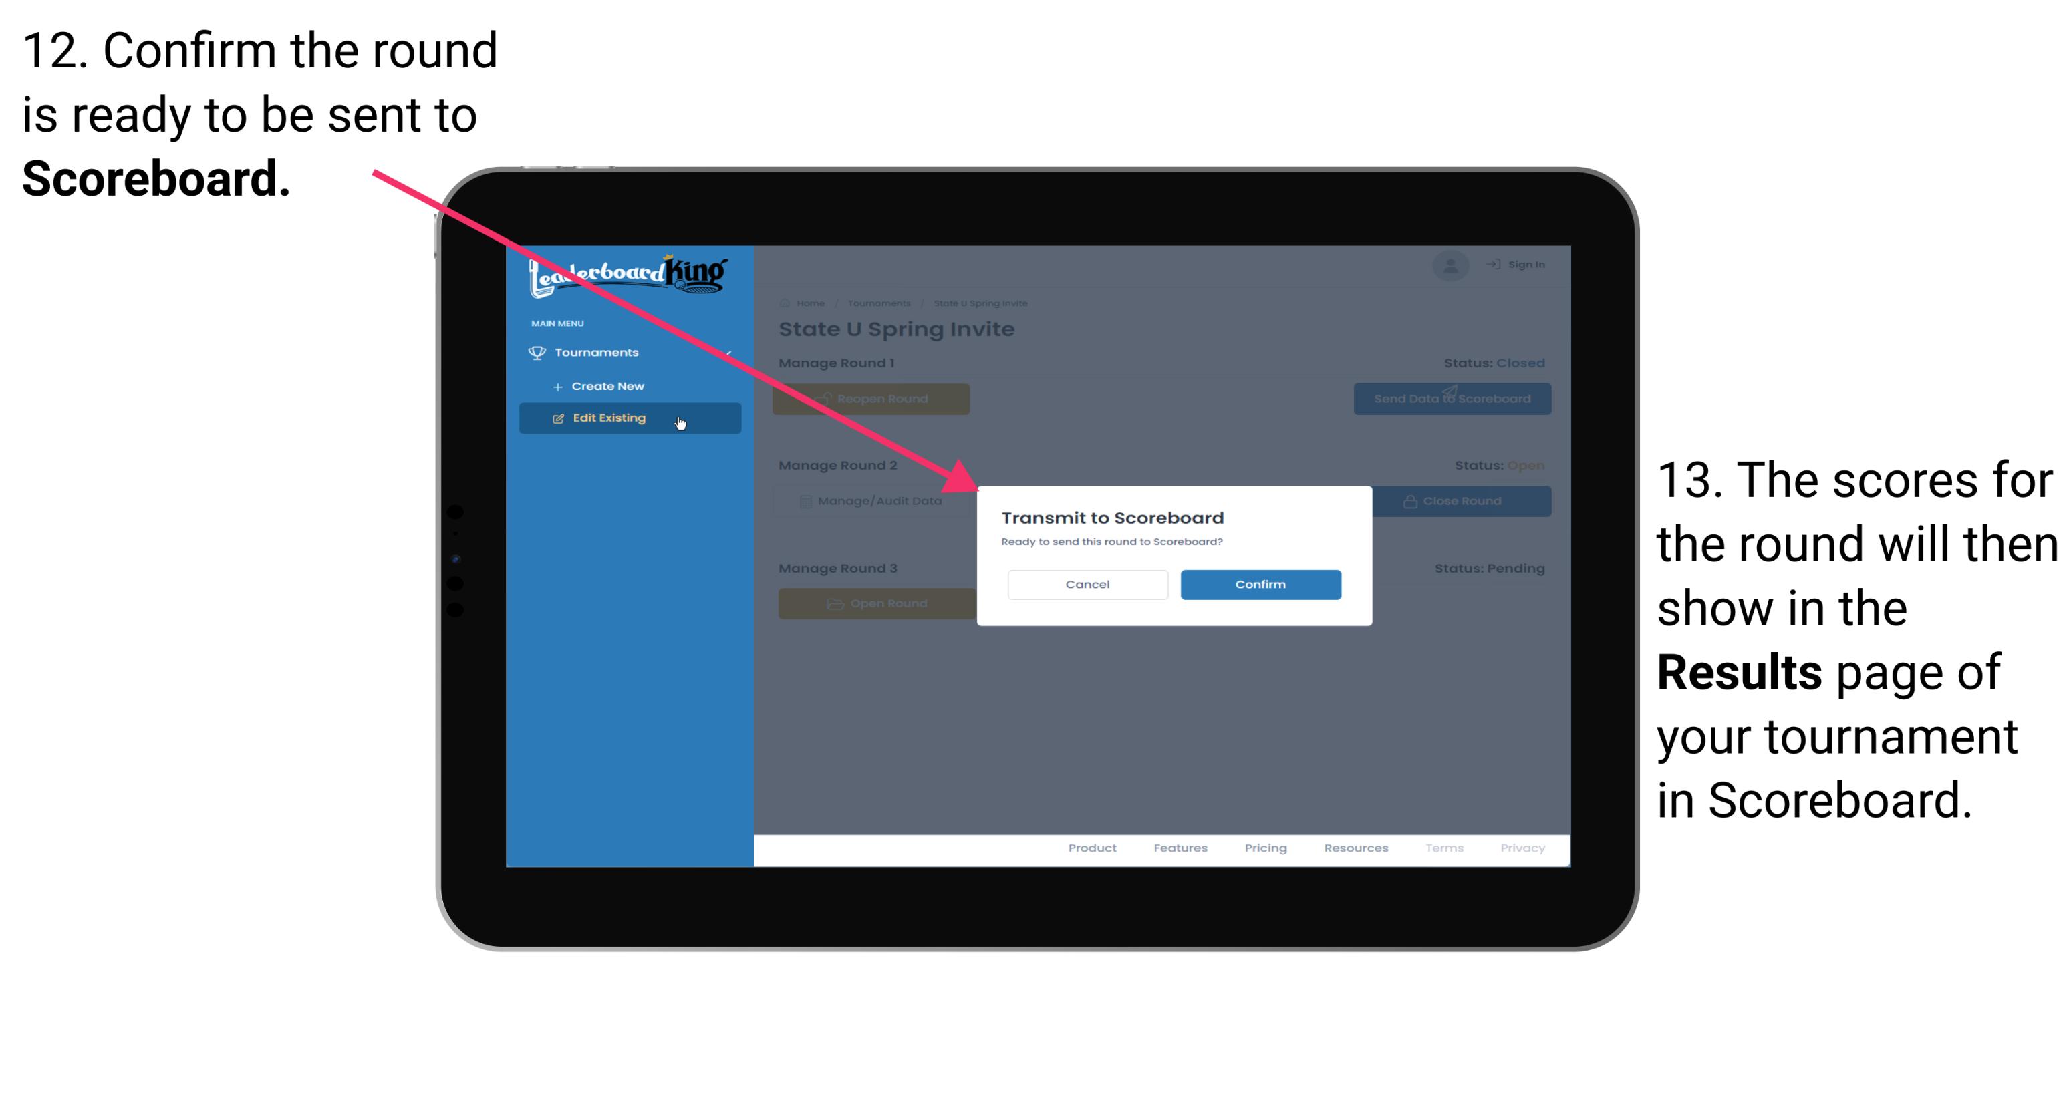2069x1113 pixels.
Task: Click the Home breadcrumb link
Action: point(811,303)
